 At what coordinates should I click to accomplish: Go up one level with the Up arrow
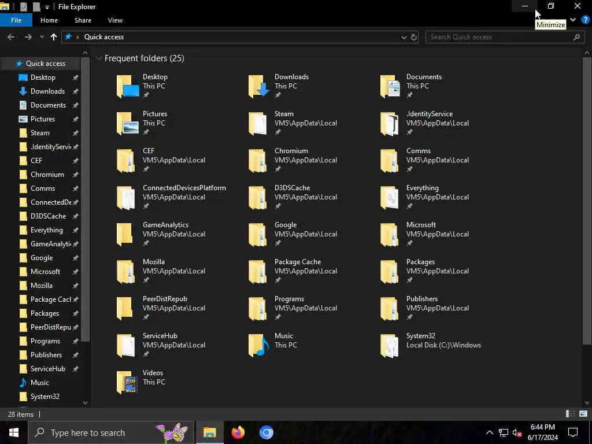pyautogui.click(x=54, y=37)
